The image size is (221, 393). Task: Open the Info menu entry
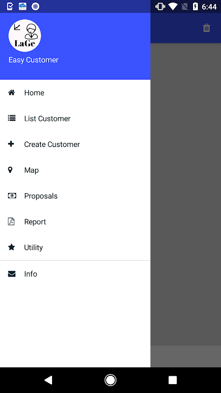(75, 274)
